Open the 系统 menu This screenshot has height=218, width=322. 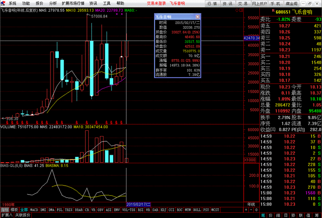coord(12,3)
